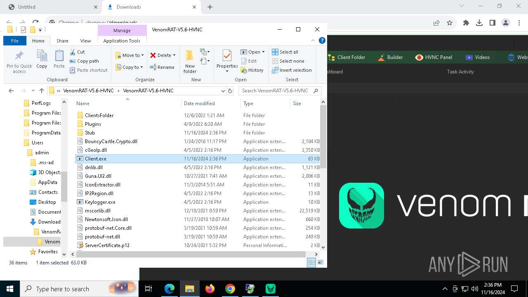Switch to the Home ribbon tab
This screenshot has height=297, width=528.
[38, 41]
